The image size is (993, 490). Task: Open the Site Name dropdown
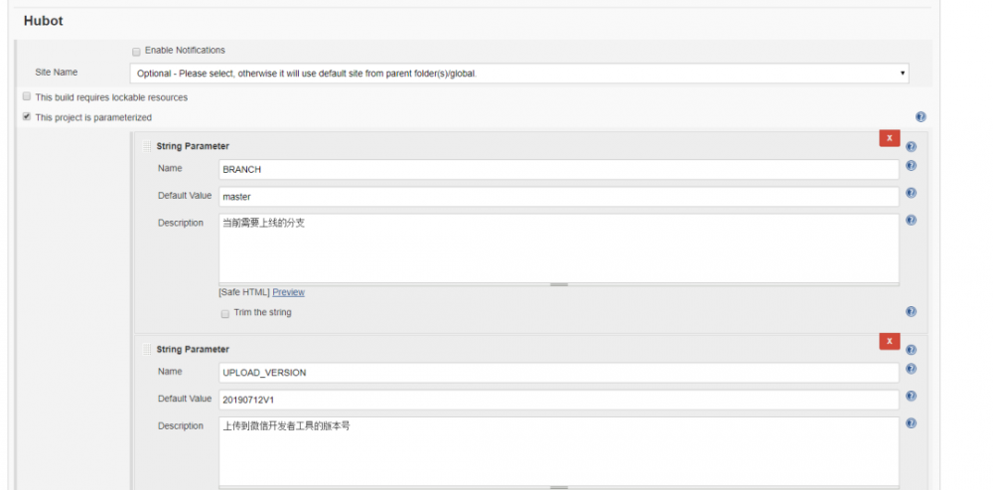[519, 74]
